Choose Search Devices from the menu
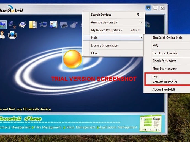 [113, 15]
